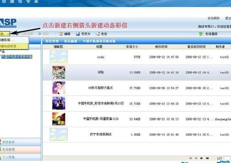Select the 06秋冬趋势大盘点 thumbnail

pyautogui.click(x=59, y=88)
